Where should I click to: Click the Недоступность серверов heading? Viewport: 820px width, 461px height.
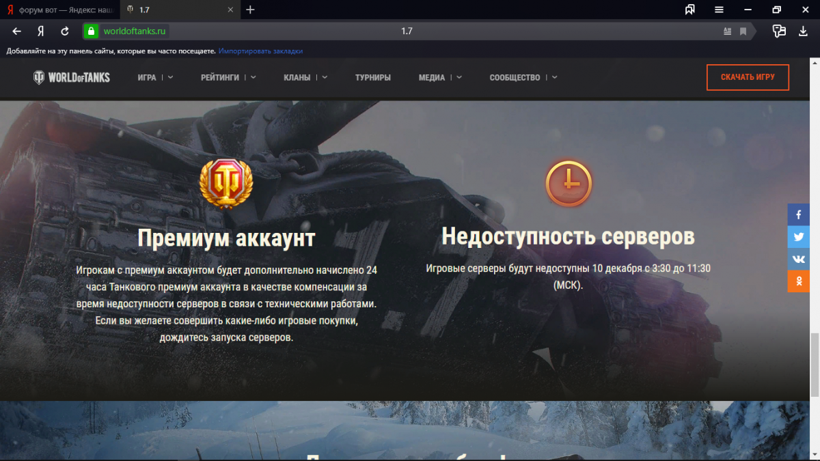pos(569,236)
